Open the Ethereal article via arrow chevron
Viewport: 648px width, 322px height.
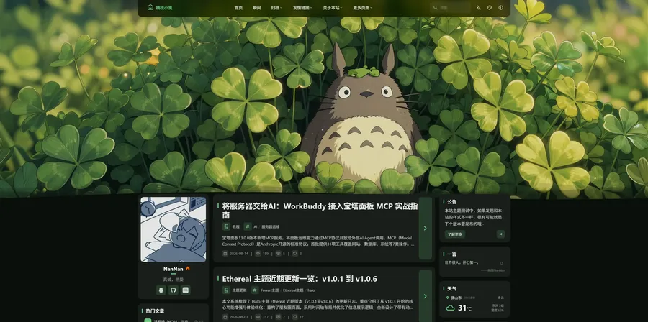tap(426, 296)
